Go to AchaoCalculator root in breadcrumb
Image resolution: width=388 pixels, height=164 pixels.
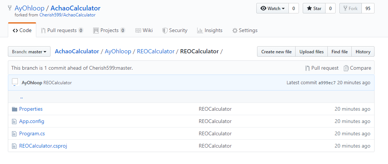[77, 51]
